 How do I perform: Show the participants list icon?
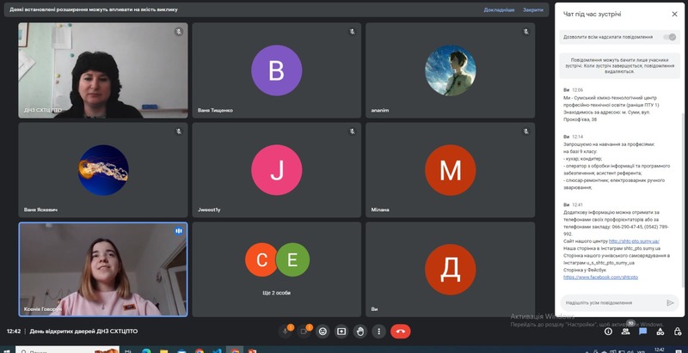coord(626,332)
